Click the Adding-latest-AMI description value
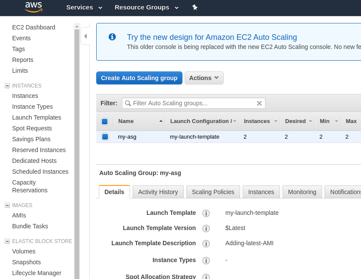 point(249,243)
